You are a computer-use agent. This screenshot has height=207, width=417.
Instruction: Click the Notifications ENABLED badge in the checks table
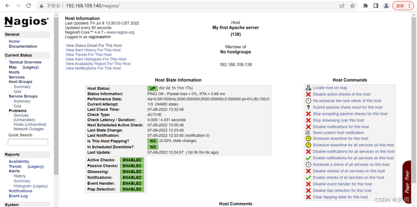tap(132, 178)
